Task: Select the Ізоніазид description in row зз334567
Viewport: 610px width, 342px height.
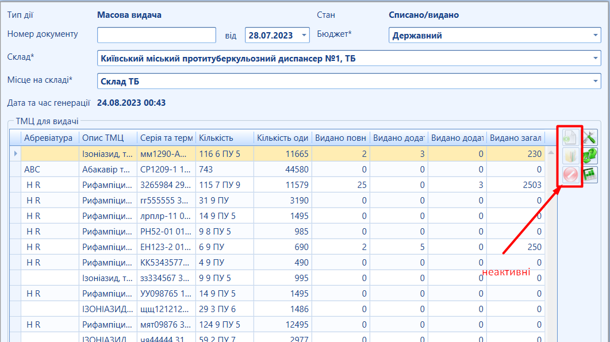Action: coord(108,278)
